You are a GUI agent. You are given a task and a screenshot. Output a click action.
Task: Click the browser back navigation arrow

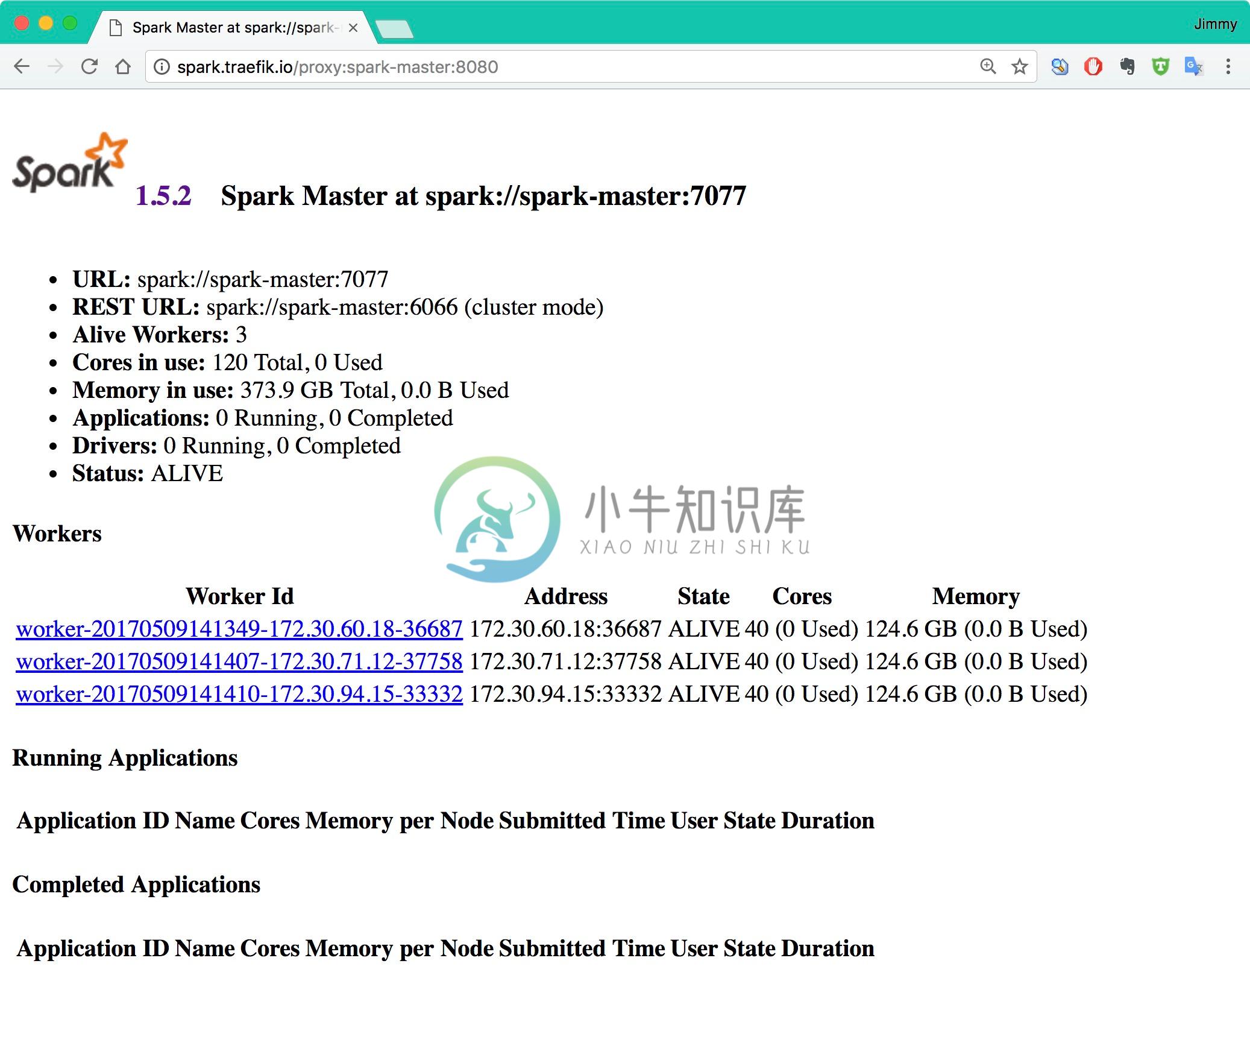pyautogui.click(x=23, y=66)
